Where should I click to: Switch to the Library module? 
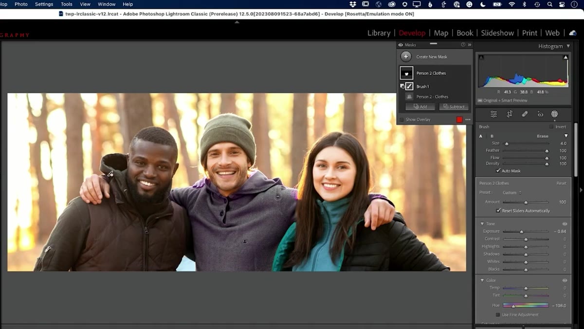379,33
